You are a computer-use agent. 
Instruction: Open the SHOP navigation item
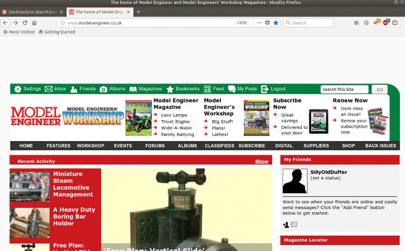[348, 145]
